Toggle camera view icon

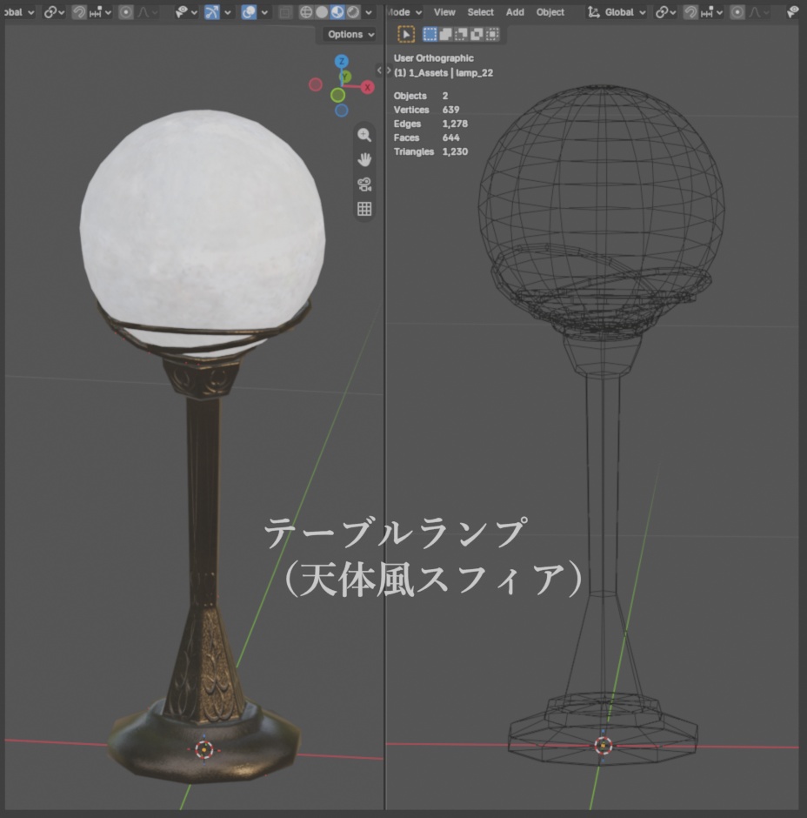coord(364,184)
